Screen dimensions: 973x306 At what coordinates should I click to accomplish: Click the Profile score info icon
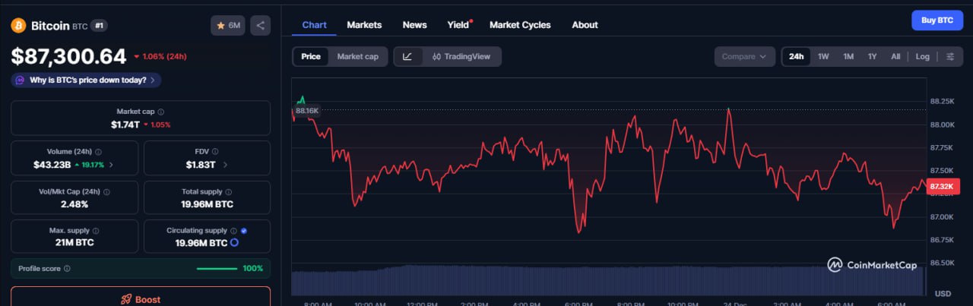[67, 268]
